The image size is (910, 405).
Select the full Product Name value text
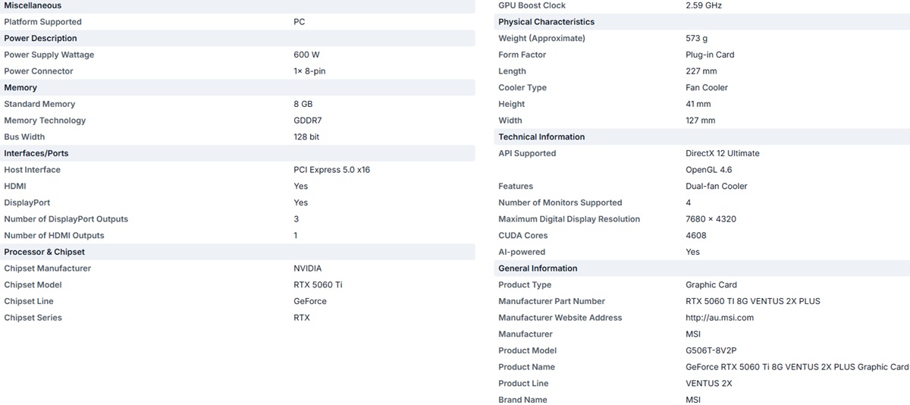click(797, 367)
